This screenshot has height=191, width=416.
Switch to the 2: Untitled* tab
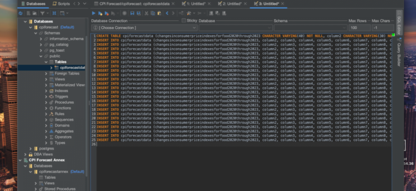coord(230,4)
